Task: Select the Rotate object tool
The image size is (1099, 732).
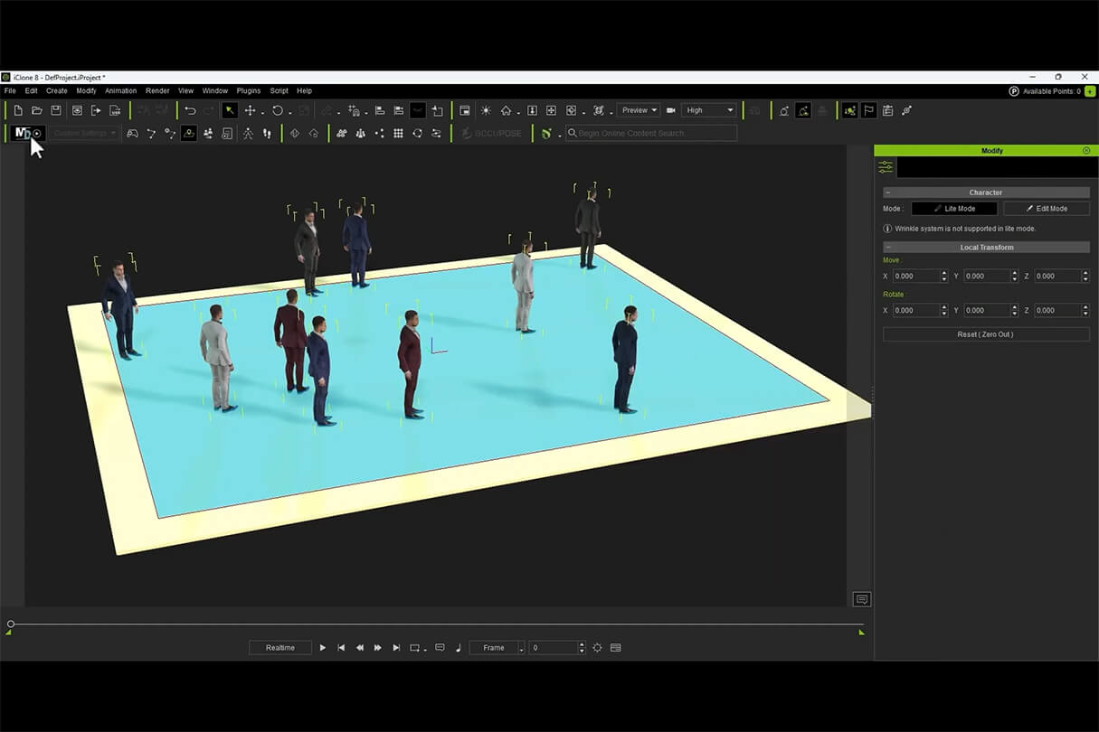Action: coord(278,110)
